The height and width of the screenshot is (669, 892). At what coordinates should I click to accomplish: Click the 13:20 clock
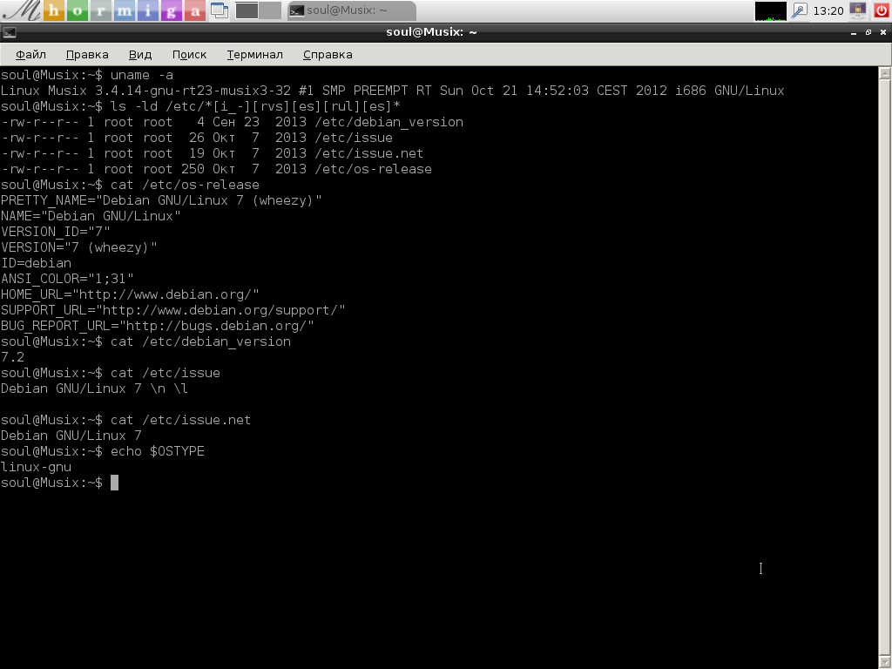(x=828, y=10)
